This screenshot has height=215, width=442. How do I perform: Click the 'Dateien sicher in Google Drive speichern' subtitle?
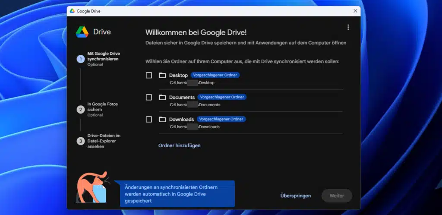pos(246,43)
